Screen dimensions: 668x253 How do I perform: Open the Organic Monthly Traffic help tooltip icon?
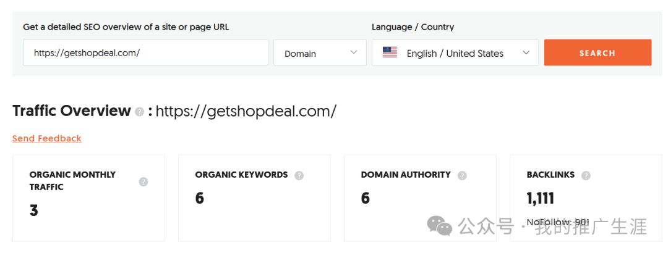143,182
